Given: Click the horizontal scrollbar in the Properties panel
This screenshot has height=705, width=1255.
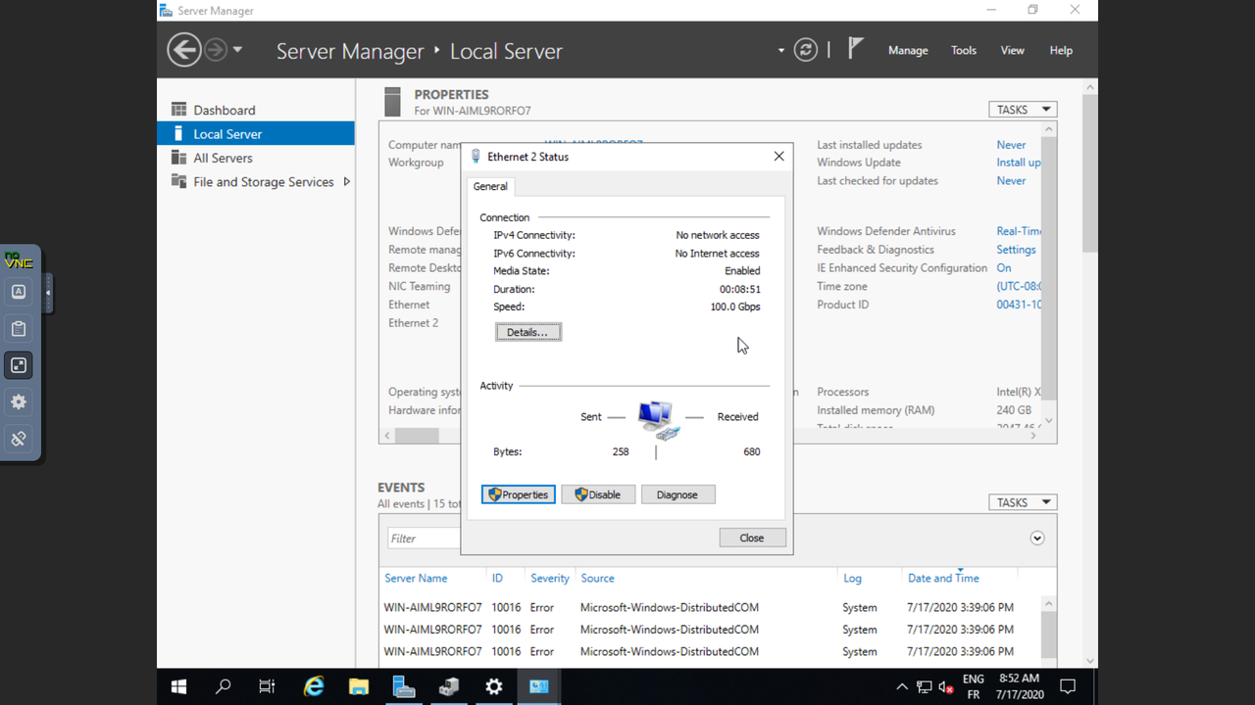Looking at the screenshot, I should click(x=418, y=436).
